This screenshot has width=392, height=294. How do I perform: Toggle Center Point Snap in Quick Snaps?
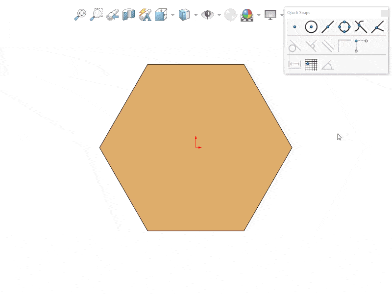[311, 27]
